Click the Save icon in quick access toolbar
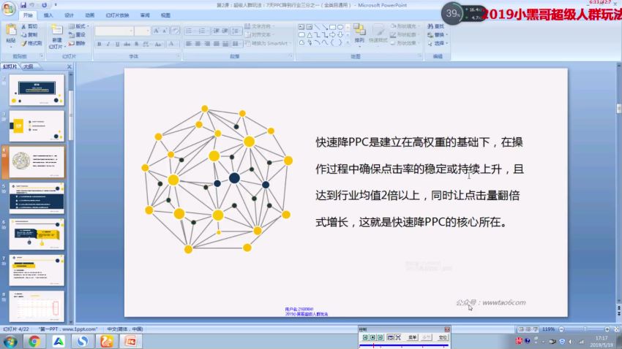 22,4
